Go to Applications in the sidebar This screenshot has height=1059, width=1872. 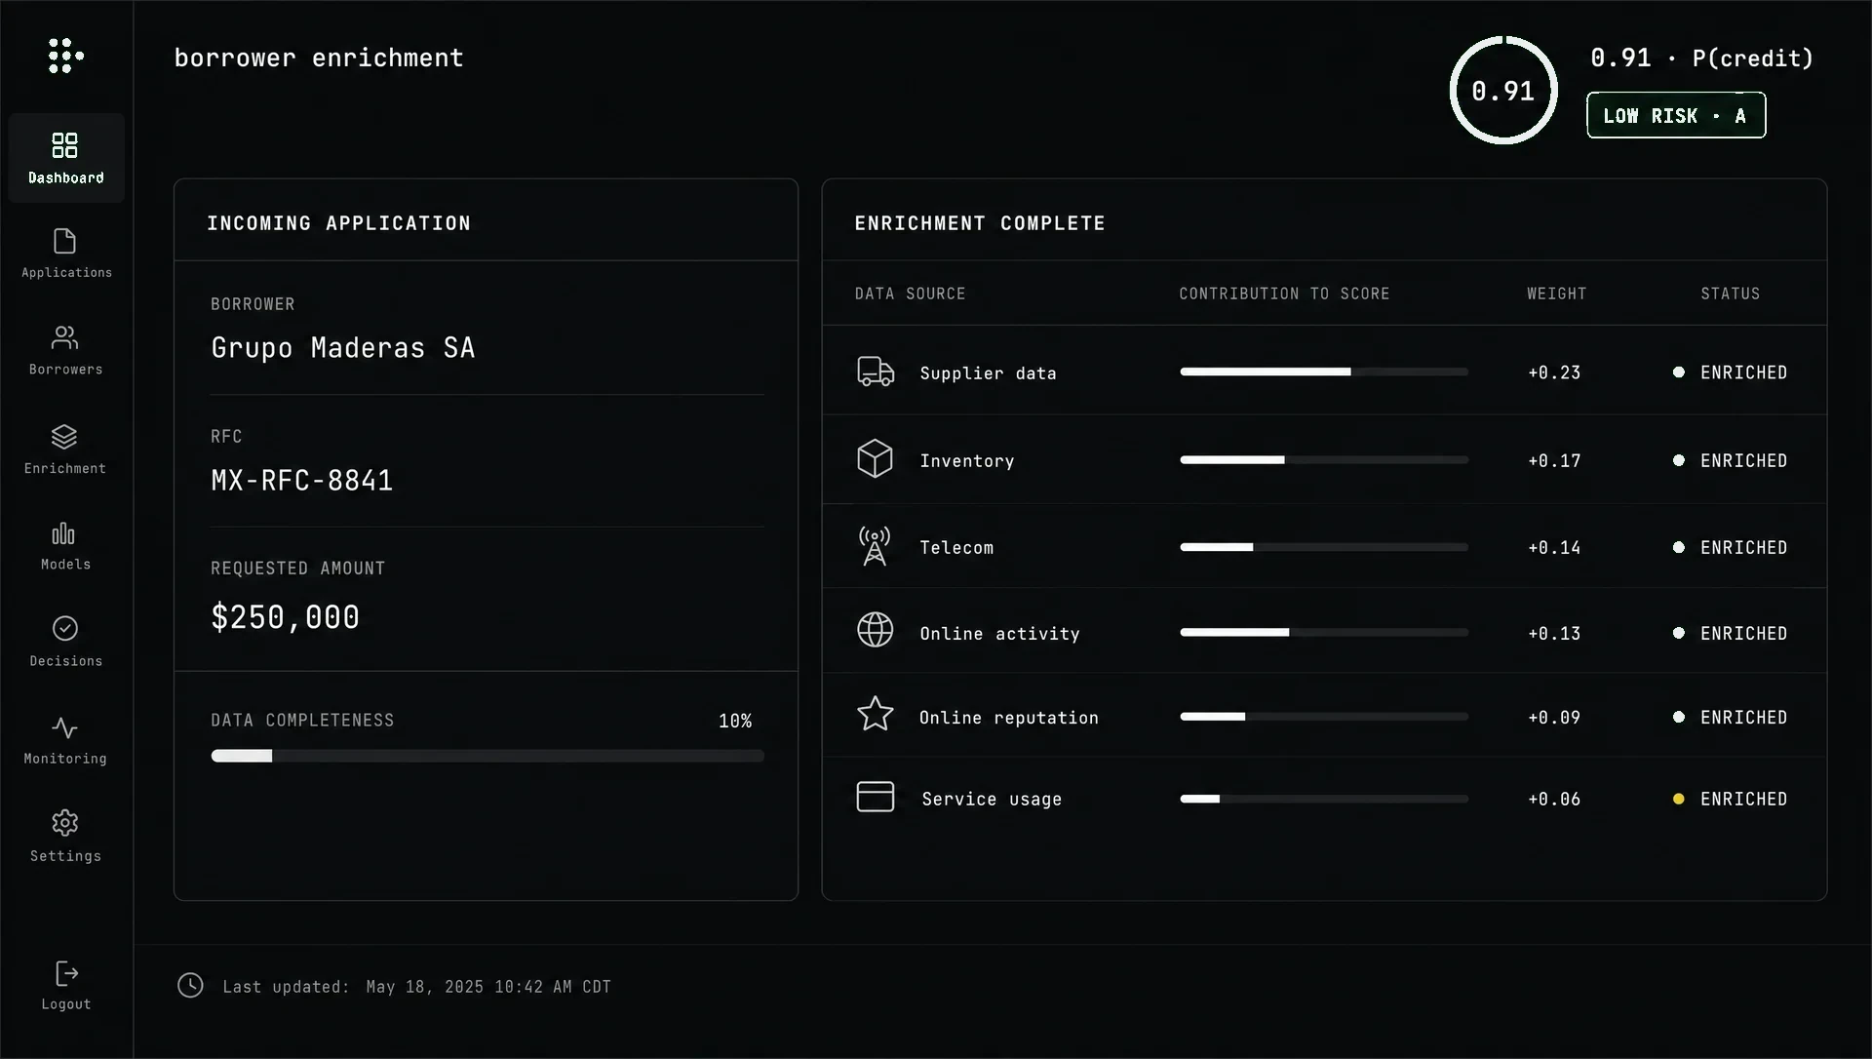click(65, 254)
